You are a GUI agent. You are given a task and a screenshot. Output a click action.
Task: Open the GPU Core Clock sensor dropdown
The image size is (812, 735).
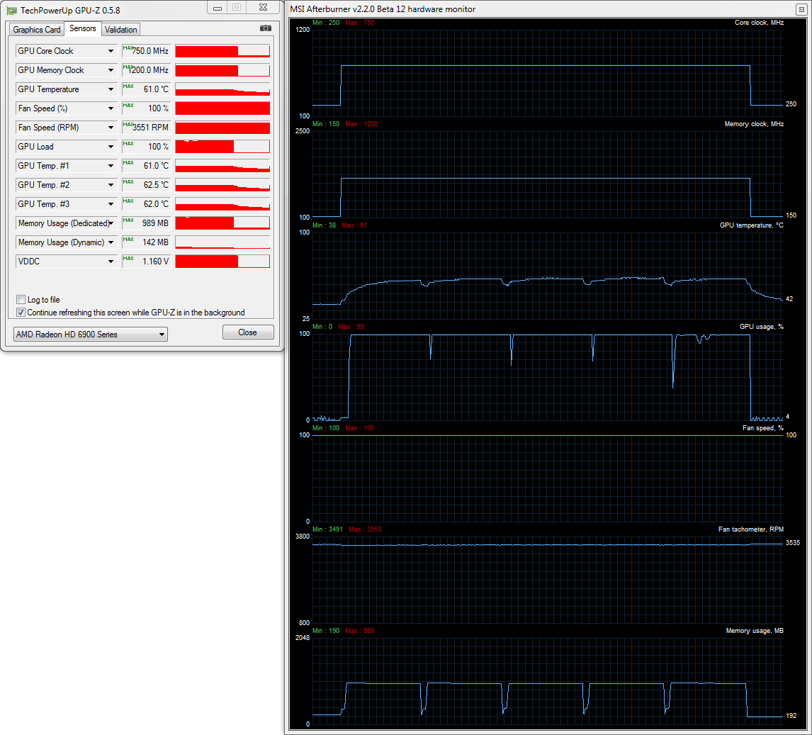[111, 51]
